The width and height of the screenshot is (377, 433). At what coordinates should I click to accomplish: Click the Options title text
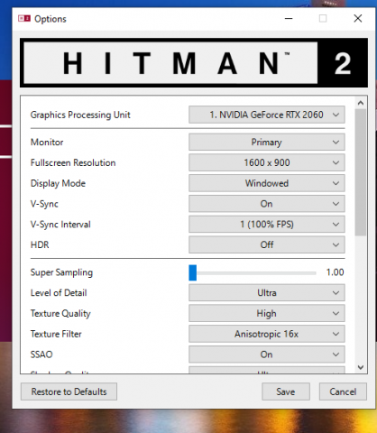tap(51, 19)
